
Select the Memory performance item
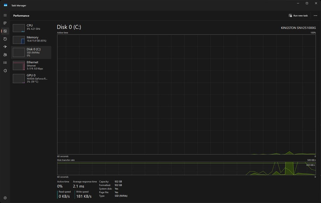pos(31,39)
